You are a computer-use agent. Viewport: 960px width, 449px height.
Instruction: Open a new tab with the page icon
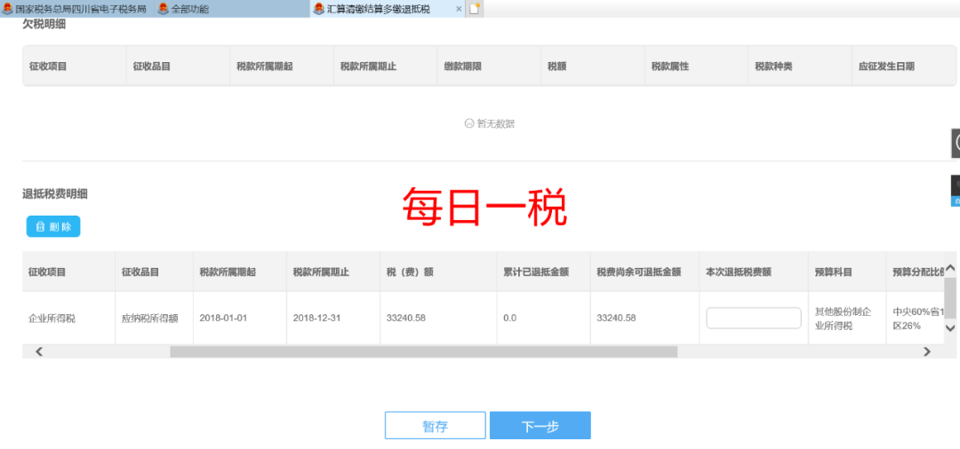476,8
